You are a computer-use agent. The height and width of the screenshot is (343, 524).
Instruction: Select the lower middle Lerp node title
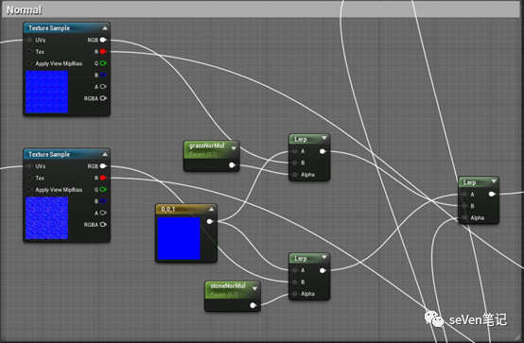pos(301,259)
